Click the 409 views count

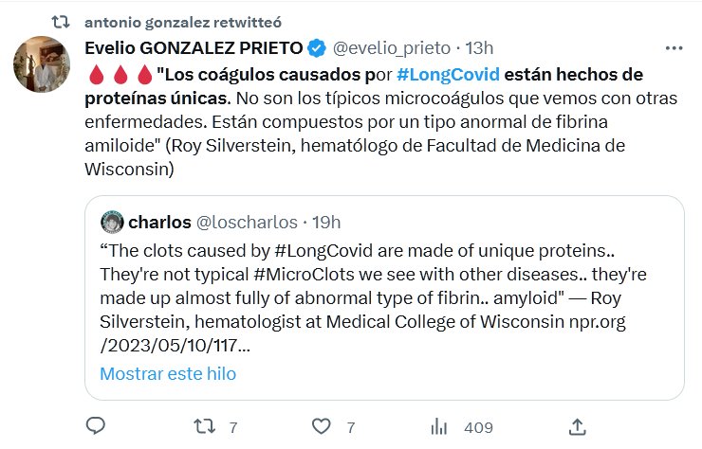477,428
